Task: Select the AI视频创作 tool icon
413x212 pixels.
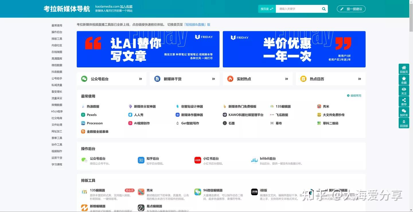Action: click(x=130, y=123)
